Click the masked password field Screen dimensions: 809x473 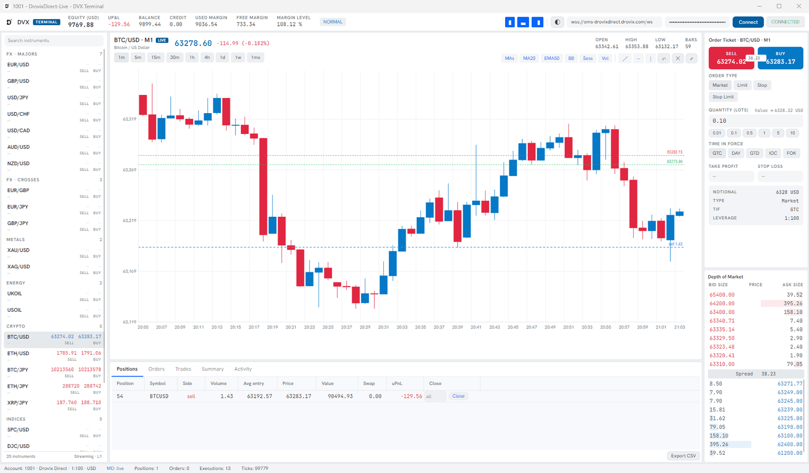697,22
